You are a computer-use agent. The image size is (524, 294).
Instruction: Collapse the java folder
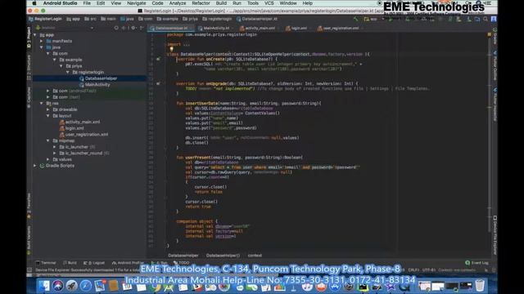pos(42,47)
